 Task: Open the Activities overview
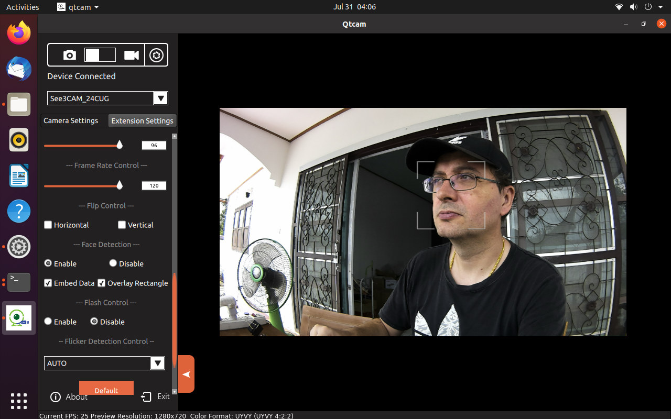click(23, 7)
